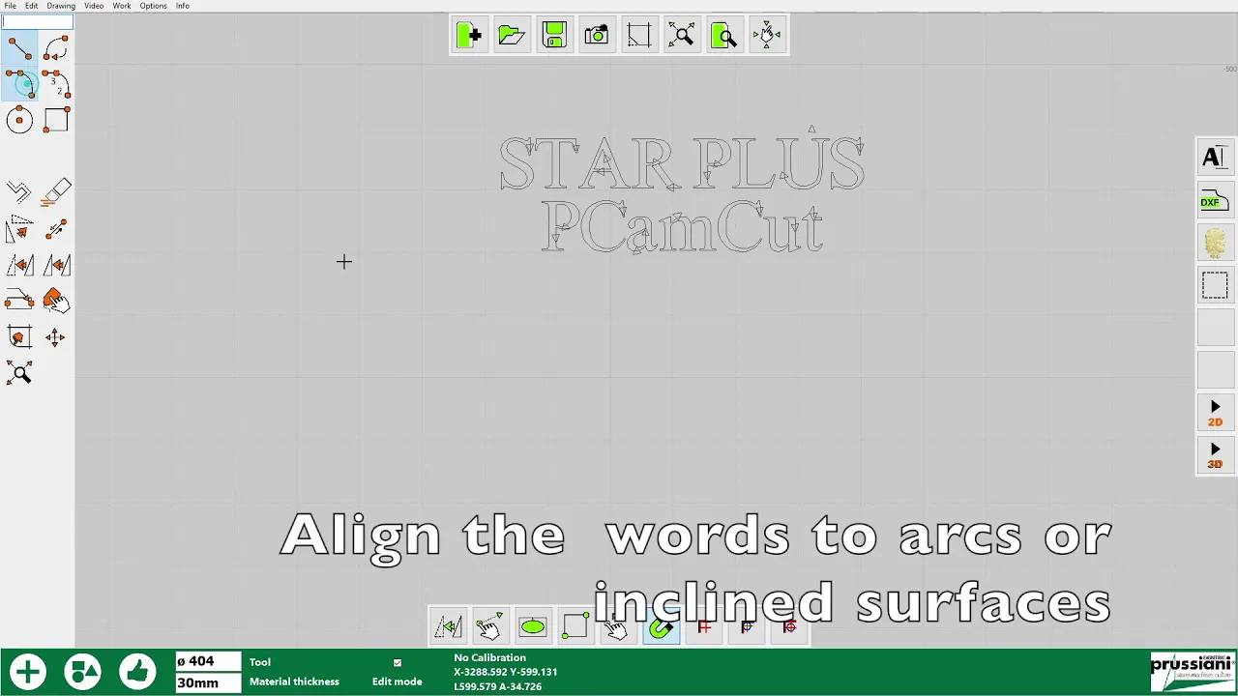Image resolution: width=1238 pixels, height=696 pixels.
Task: Click the four-arrow move tool
Action: [56, 337]
